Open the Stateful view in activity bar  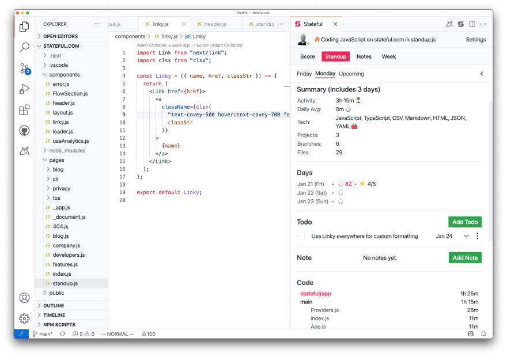(24, 151)
